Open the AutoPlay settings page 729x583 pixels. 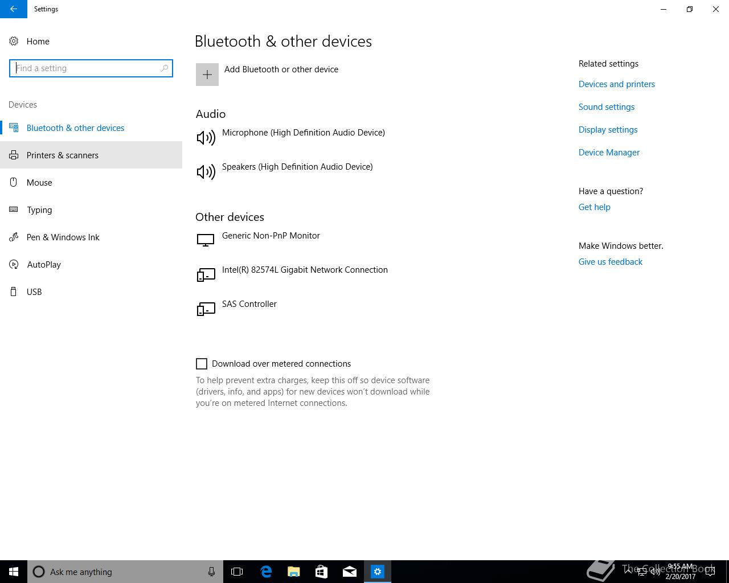pos(91,264)
